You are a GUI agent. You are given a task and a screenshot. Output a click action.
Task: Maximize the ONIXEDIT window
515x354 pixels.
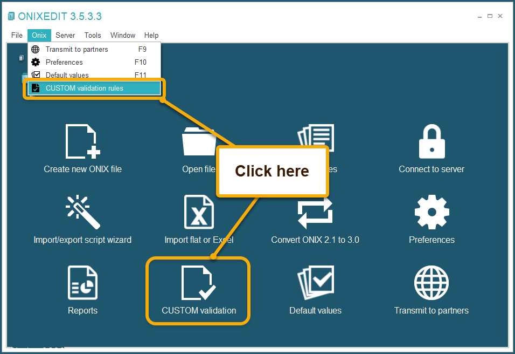(x=490, y=16)
